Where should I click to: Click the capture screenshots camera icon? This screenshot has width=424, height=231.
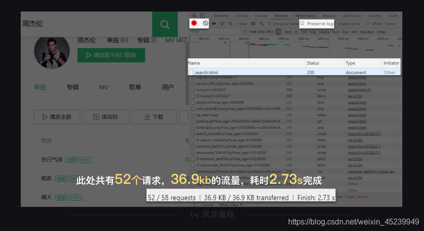214,24
